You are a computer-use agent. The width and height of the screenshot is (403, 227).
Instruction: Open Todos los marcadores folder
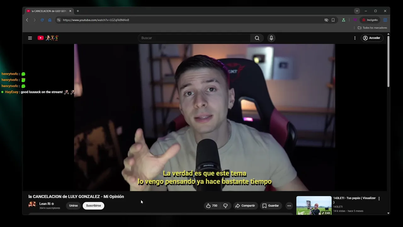pyautogui.click(x=372, y=28)
